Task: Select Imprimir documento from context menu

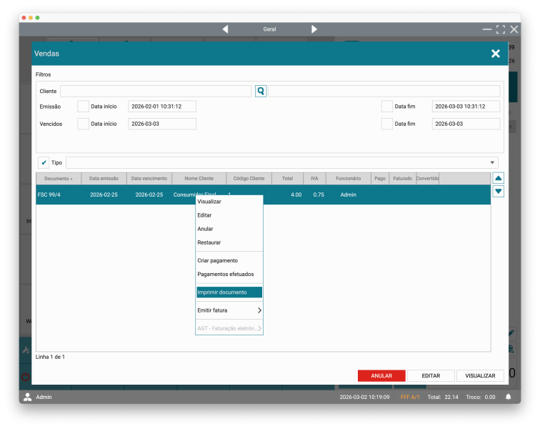Action: click(x=229, y=292)
